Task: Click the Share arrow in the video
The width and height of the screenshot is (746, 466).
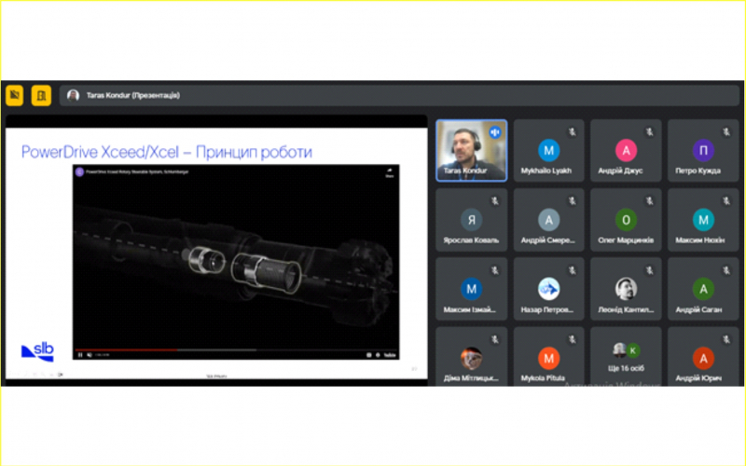Action: pos(389,172)
